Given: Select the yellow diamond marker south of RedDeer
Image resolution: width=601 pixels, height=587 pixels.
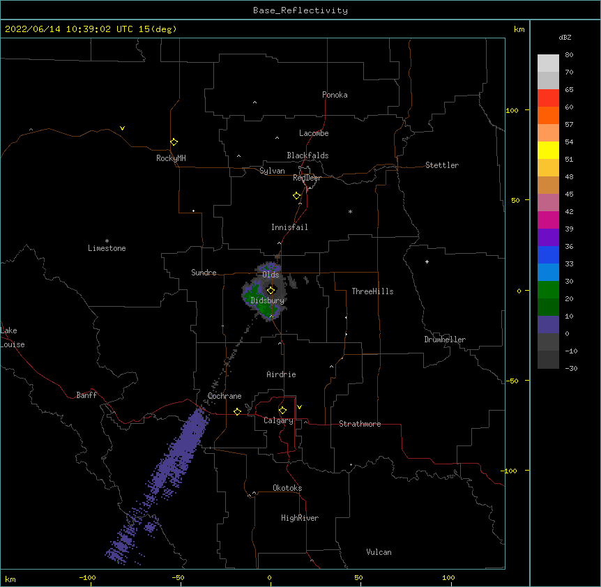Looking at the screenshot, I should point(296,195).
